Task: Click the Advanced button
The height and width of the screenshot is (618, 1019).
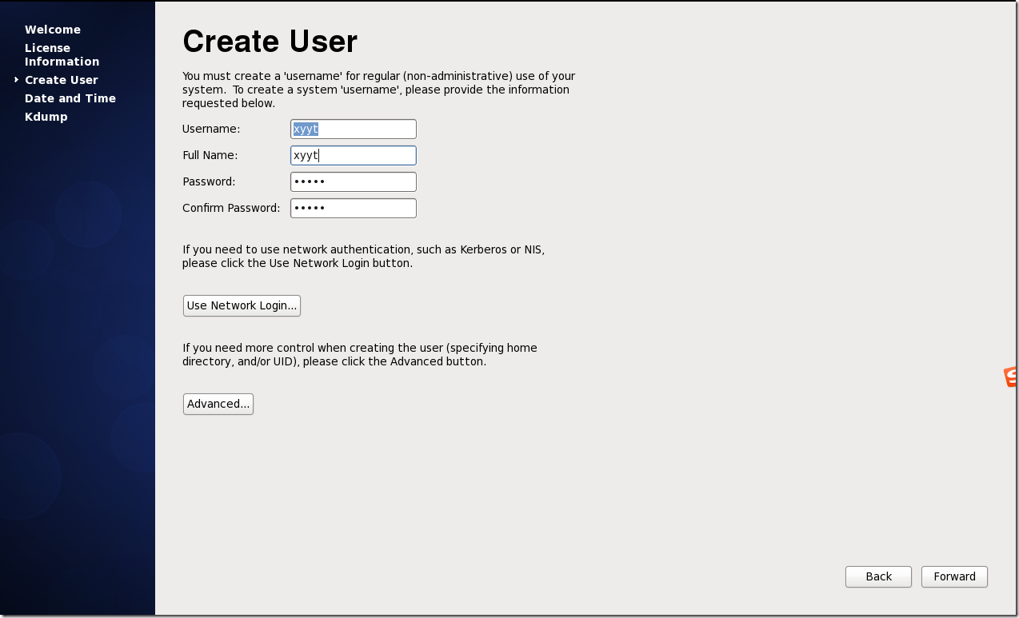Action: 218,404
